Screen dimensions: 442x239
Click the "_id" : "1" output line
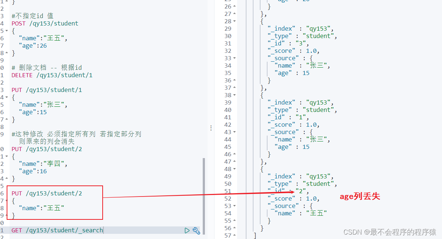coord(288,117)
